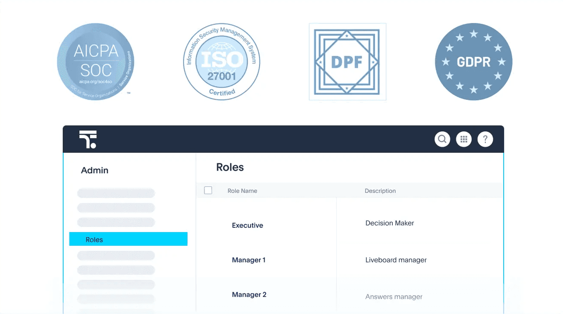Click the Decision Maker description cell
The width and height of the screenshot is (563, 314).
[390, 223]
